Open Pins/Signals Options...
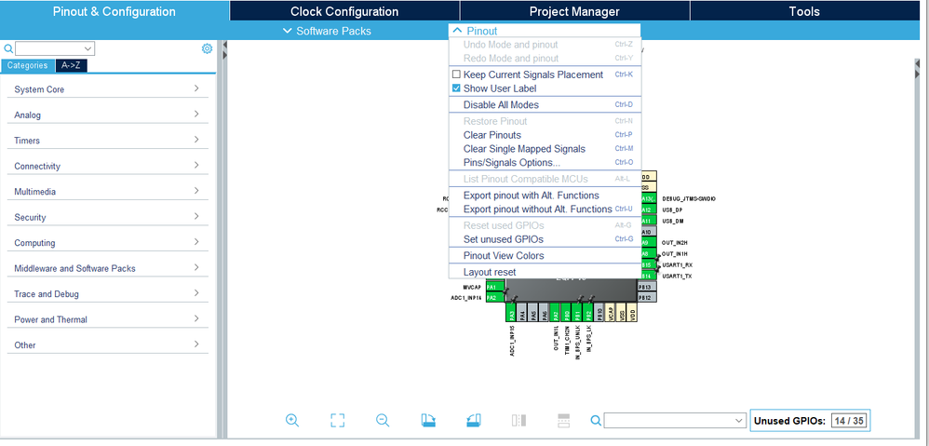The width and height of the screenshot is (929, 446). 545,162
